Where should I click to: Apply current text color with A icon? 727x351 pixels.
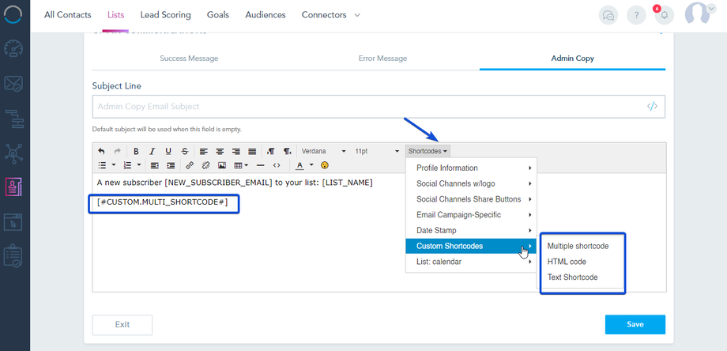pos(300,165)
